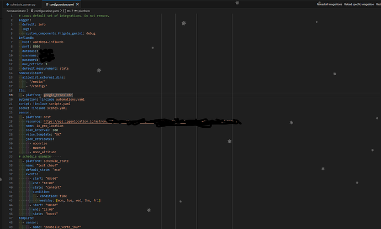Click Reload specific integration
This screenshot has height=229, width=381.
coord(359,4)
